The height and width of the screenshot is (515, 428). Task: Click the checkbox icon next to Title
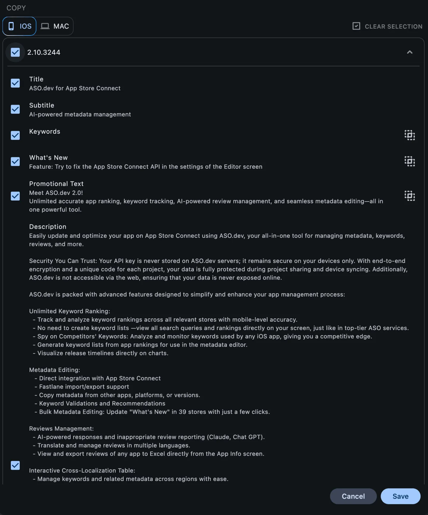coord(15,83)
